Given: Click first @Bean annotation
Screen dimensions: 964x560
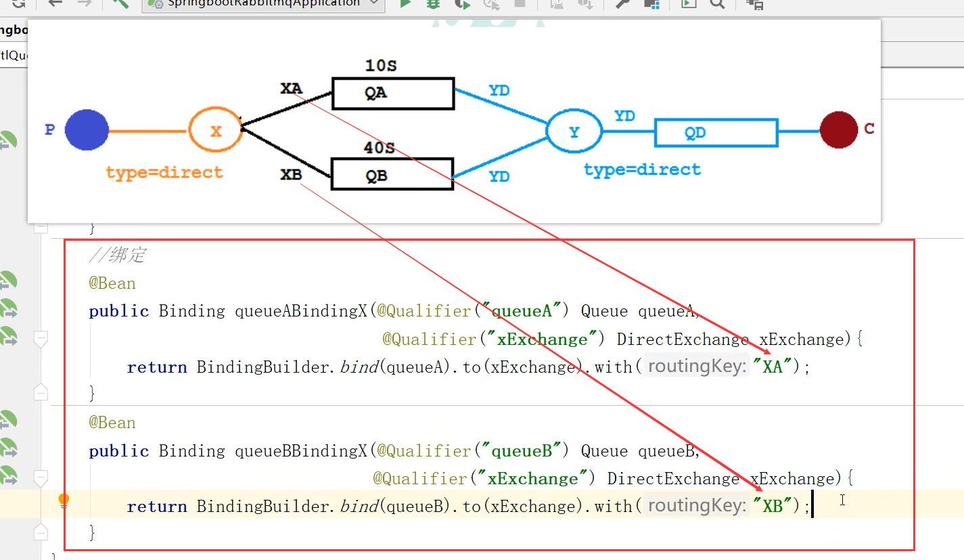Looking at the screenshot, I should coord(112,283).
